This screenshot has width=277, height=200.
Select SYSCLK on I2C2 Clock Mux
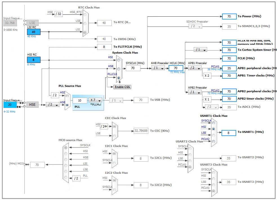tap(114, 190)
